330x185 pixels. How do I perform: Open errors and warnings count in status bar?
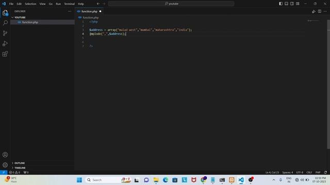(14, 172)
